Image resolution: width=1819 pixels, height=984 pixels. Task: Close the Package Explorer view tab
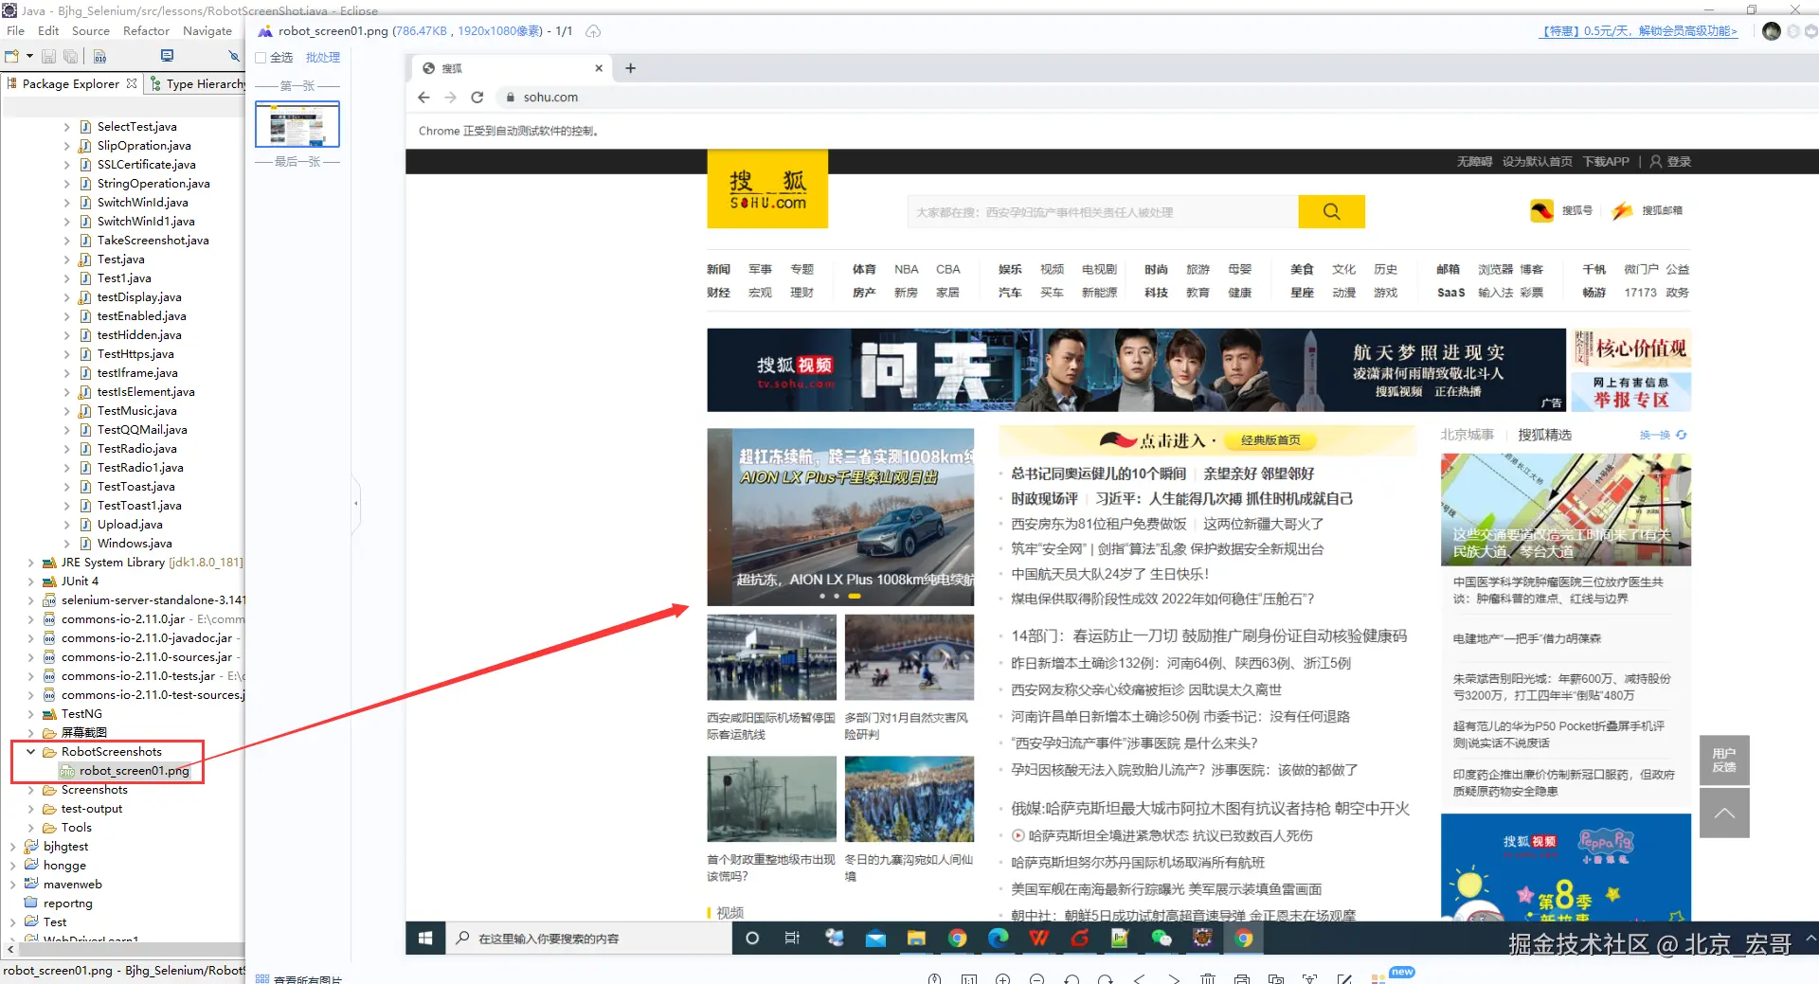click(132, 83)
